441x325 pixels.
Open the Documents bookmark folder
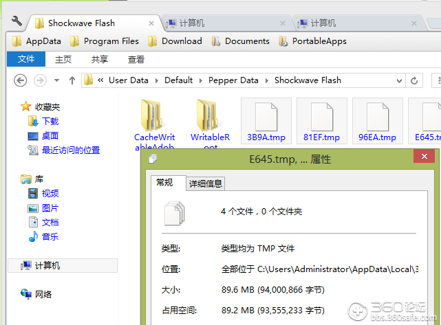(x=241, y=41)
